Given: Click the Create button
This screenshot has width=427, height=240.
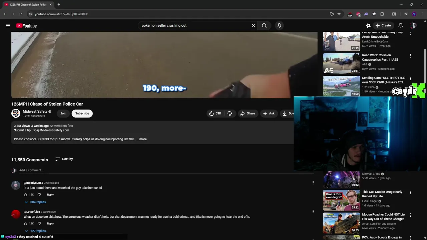Looking at the screenshot, I should pyautogui.click(x=383, y=25).
